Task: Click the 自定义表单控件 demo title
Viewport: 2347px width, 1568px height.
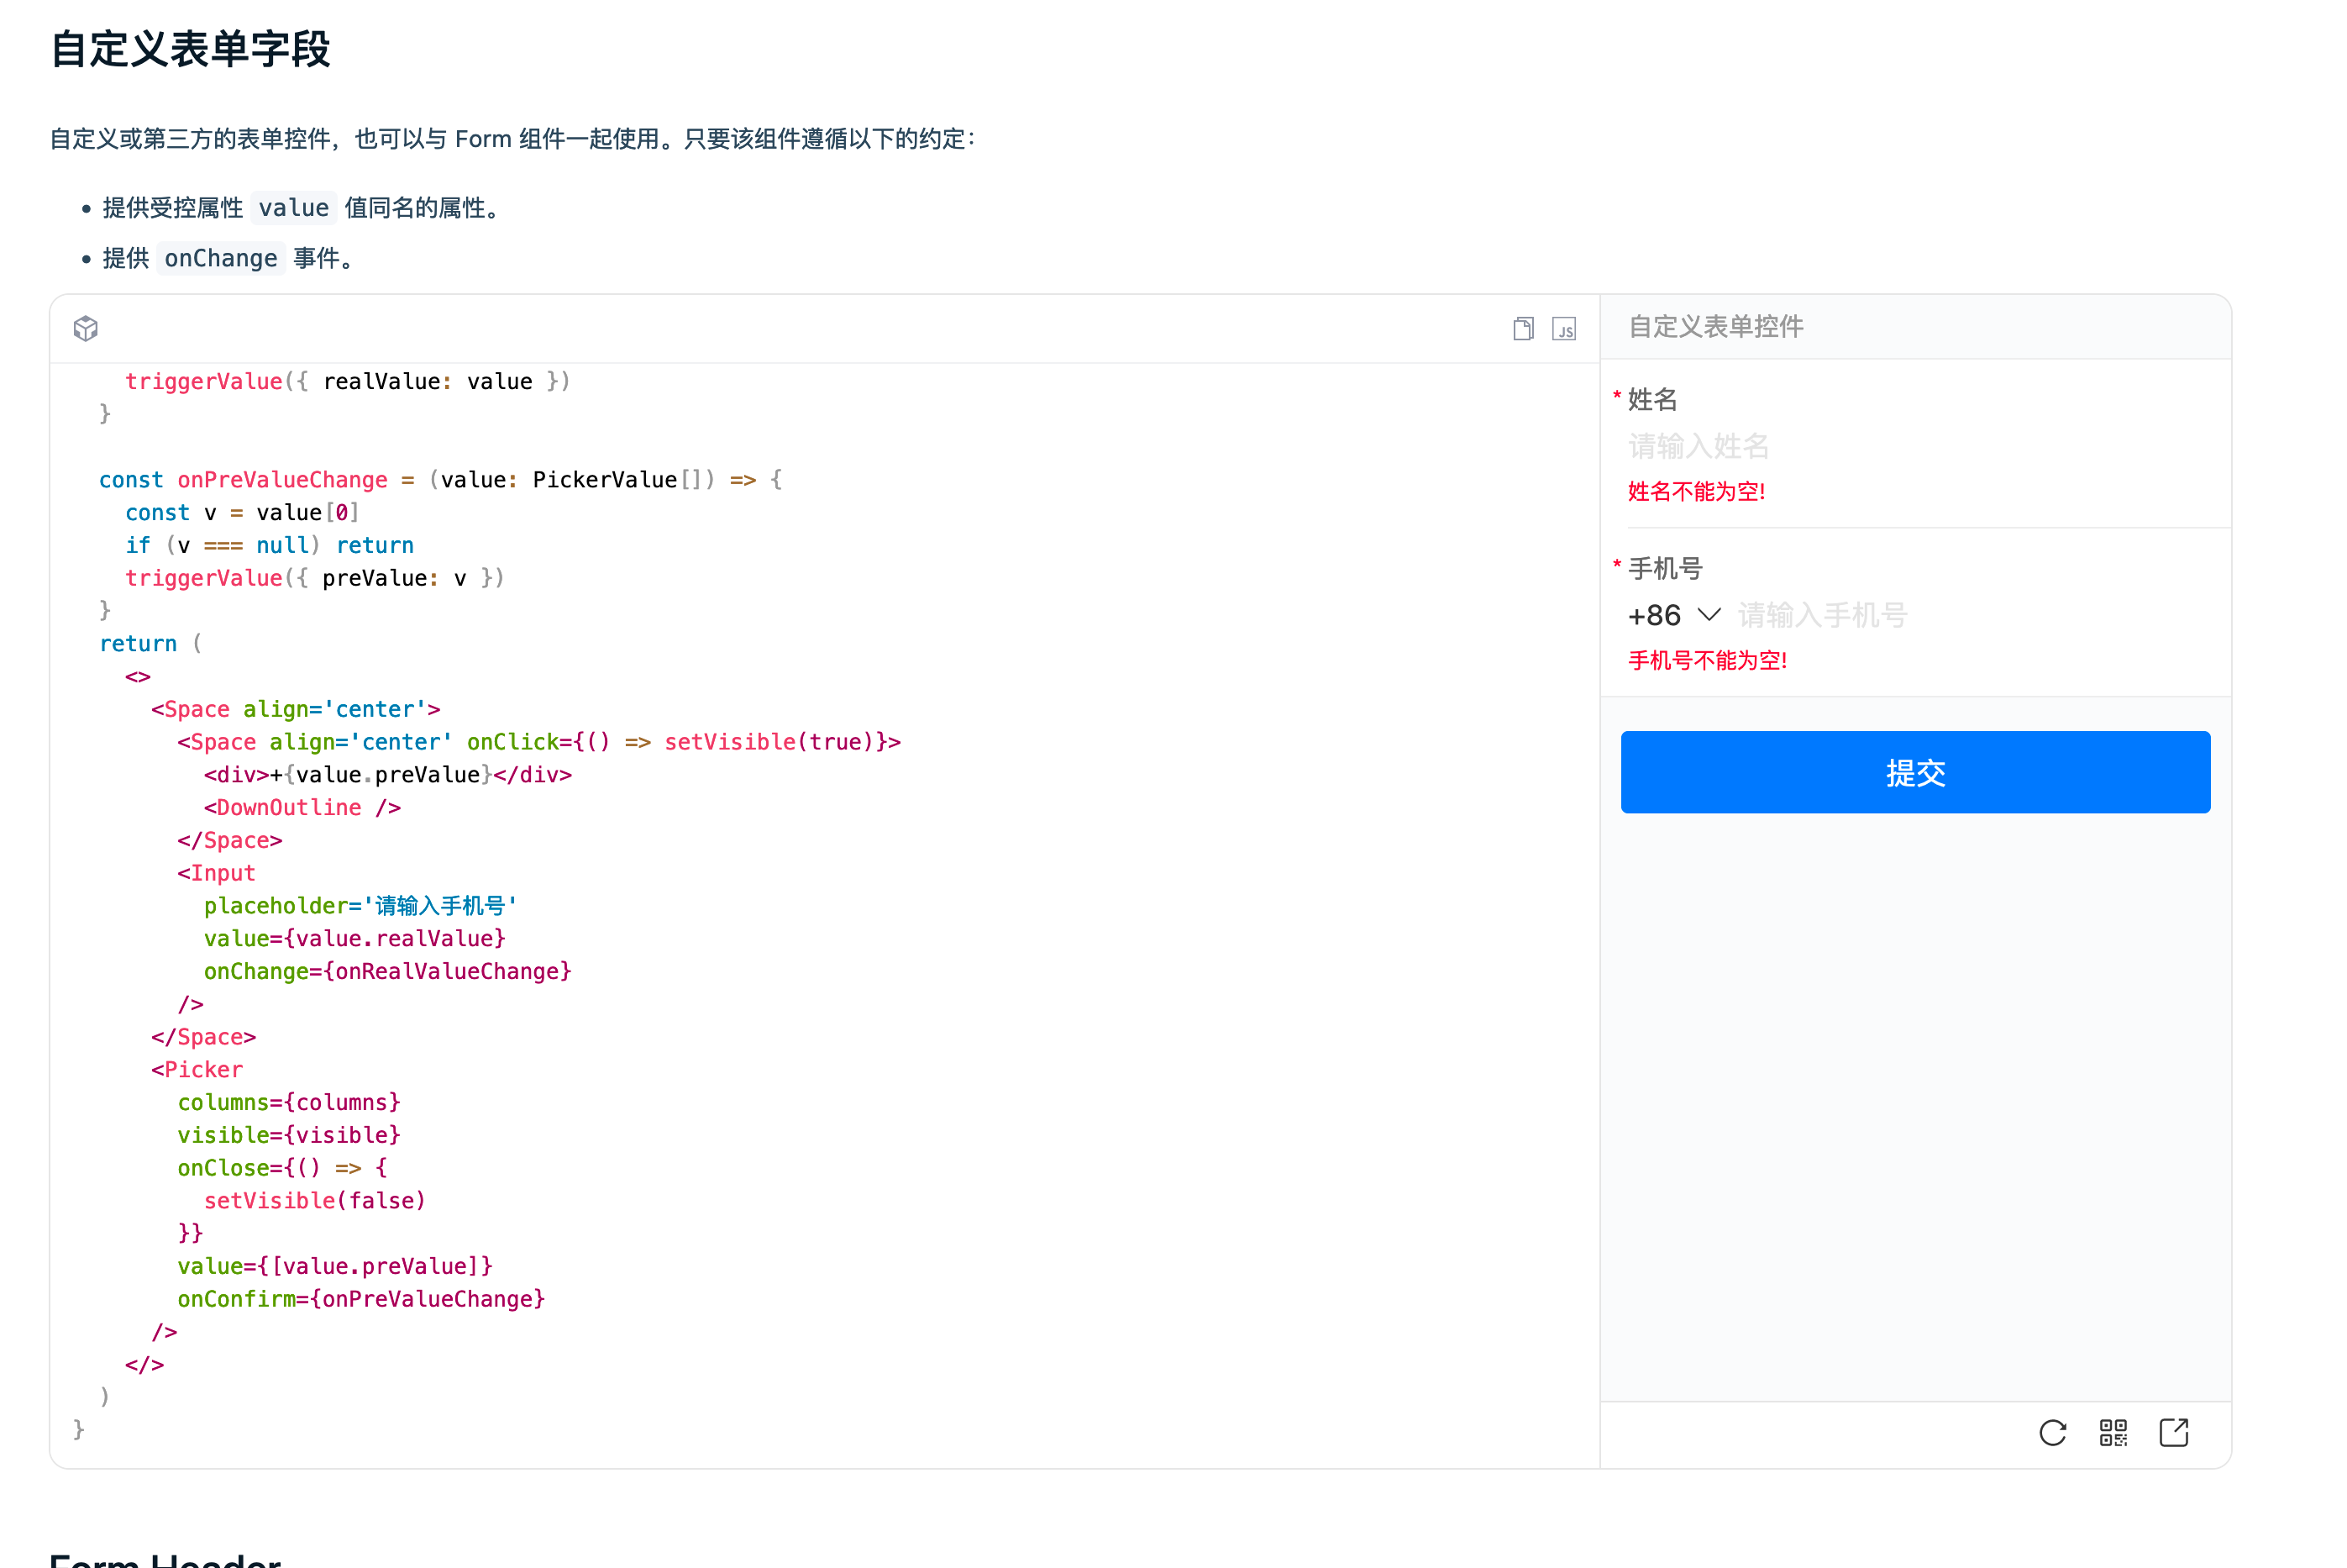Action: click(1715, 326)
